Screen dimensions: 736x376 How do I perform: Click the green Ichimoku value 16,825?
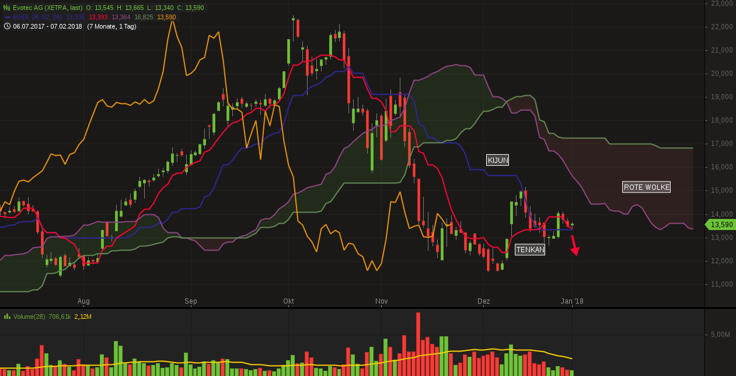pos(144,17)
